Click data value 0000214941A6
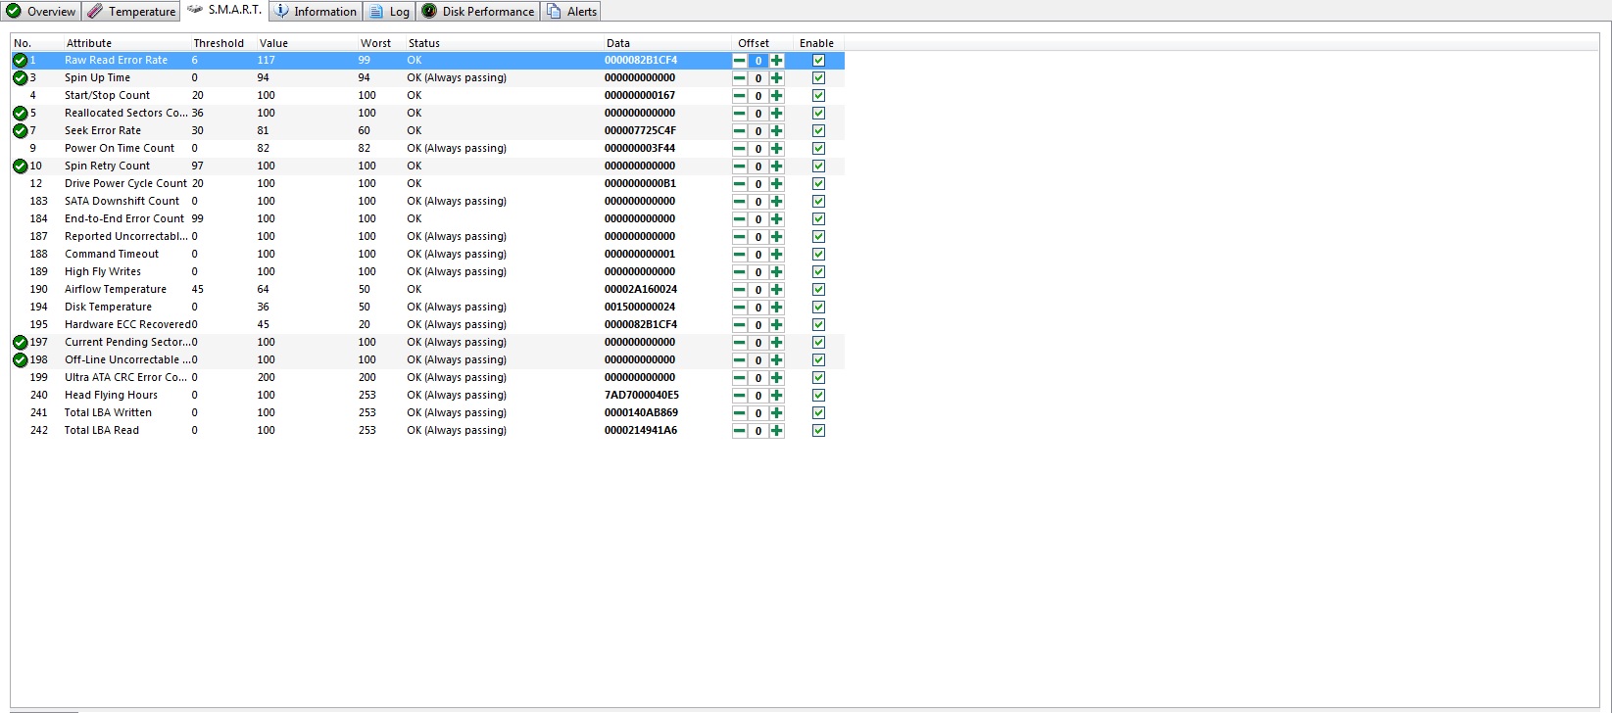 click(x=641, y=431)
